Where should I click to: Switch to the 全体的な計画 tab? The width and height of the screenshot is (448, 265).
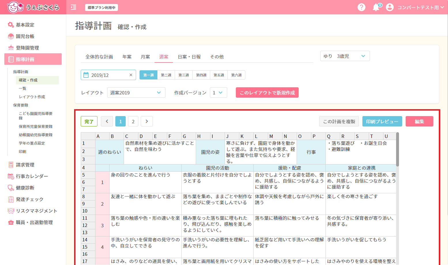pyautogui.click(x=99, y=57)
